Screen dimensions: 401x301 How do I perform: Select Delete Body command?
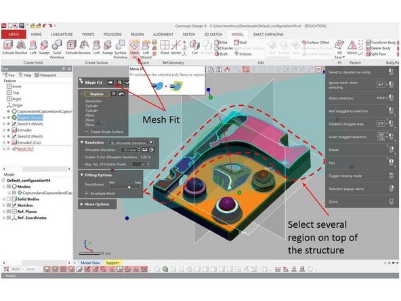(x=378, y=48)
